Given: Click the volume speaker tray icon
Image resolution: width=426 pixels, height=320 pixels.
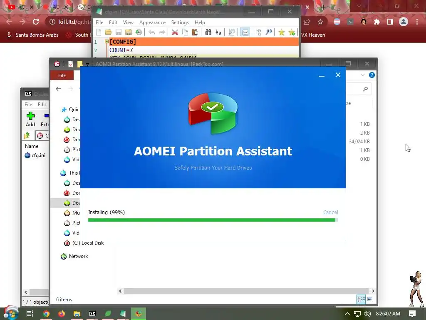Looking at the screenshot, I should [367, 314].
